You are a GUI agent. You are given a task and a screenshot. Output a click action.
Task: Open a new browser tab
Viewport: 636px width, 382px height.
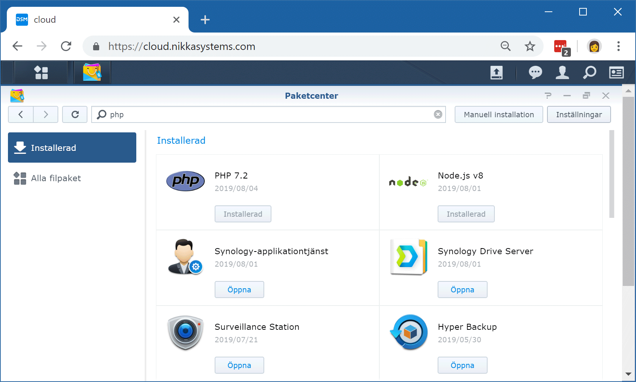205,20
